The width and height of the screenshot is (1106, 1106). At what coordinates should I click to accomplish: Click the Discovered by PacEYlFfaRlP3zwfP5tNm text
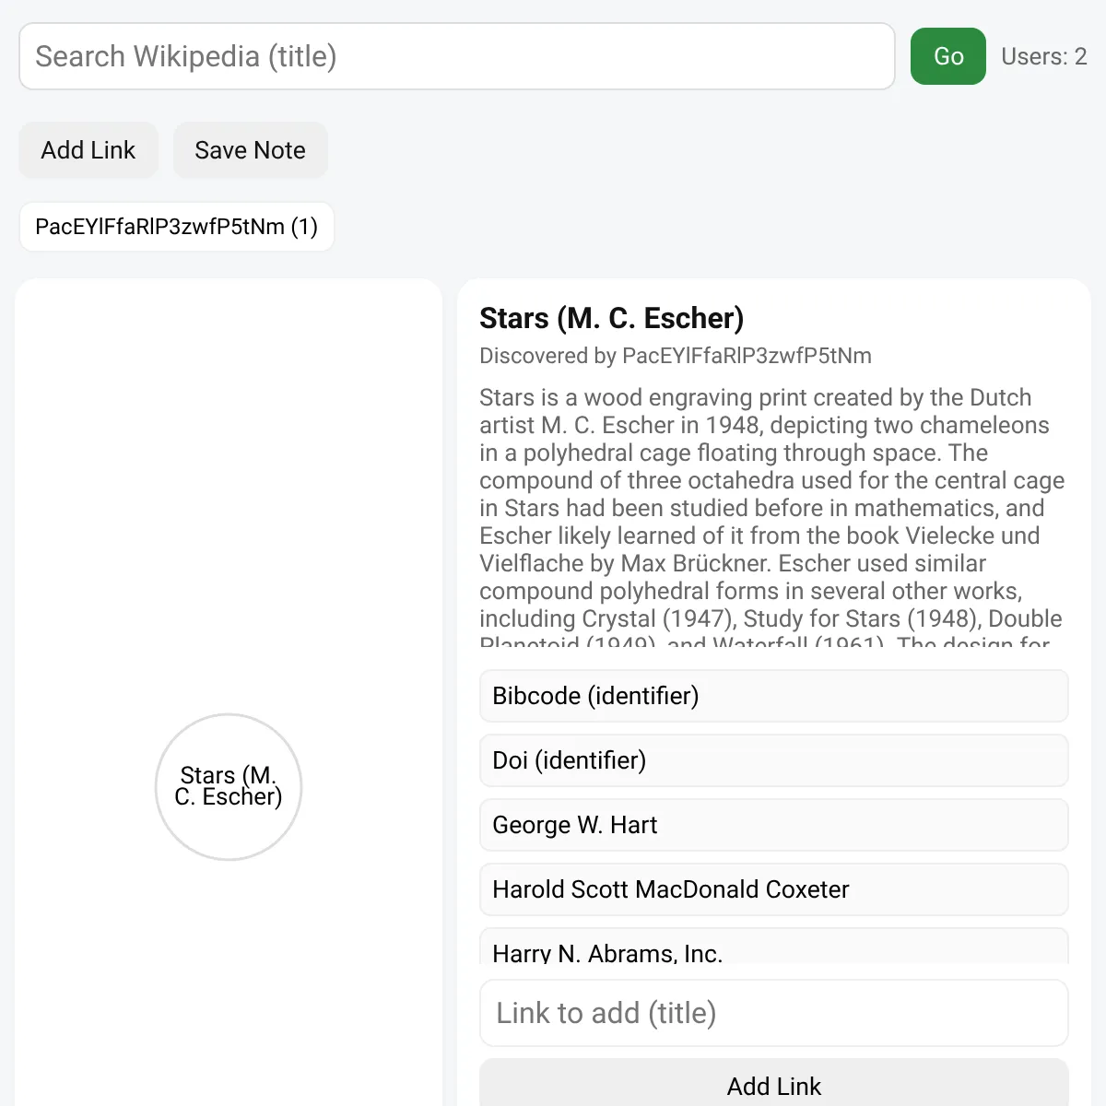(676, 356)
